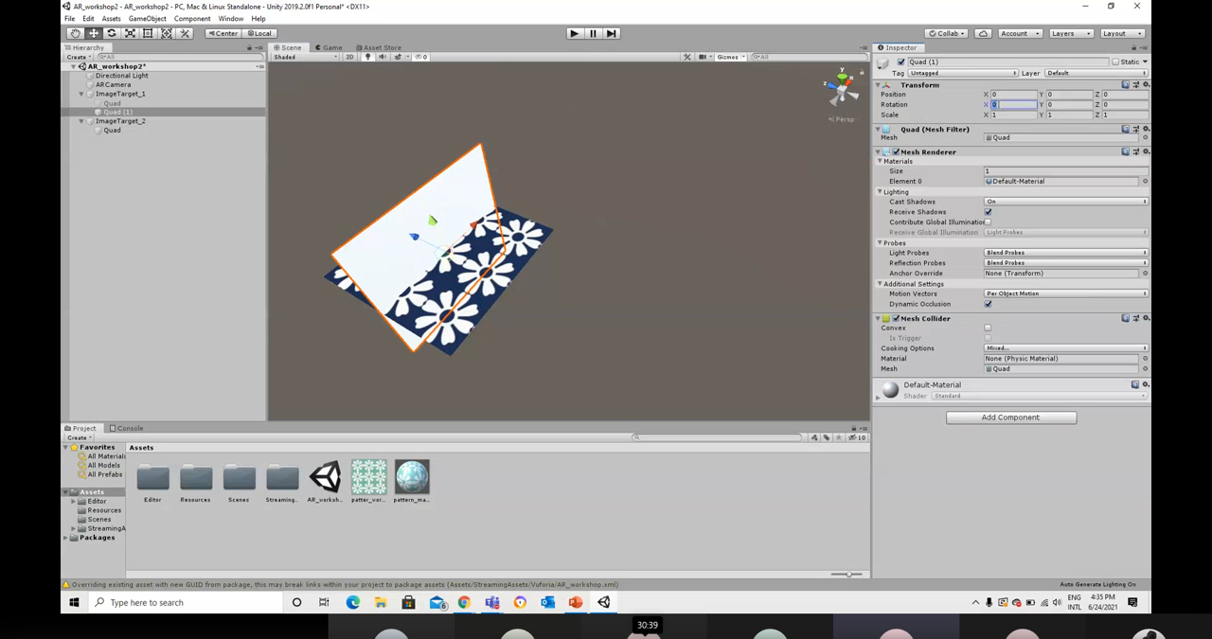
Task: Save the current search as favorite
Action: click(x=839, y=437)
